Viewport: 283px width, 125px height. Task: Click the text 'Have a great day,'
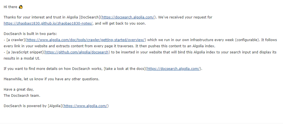click(19, 89)
